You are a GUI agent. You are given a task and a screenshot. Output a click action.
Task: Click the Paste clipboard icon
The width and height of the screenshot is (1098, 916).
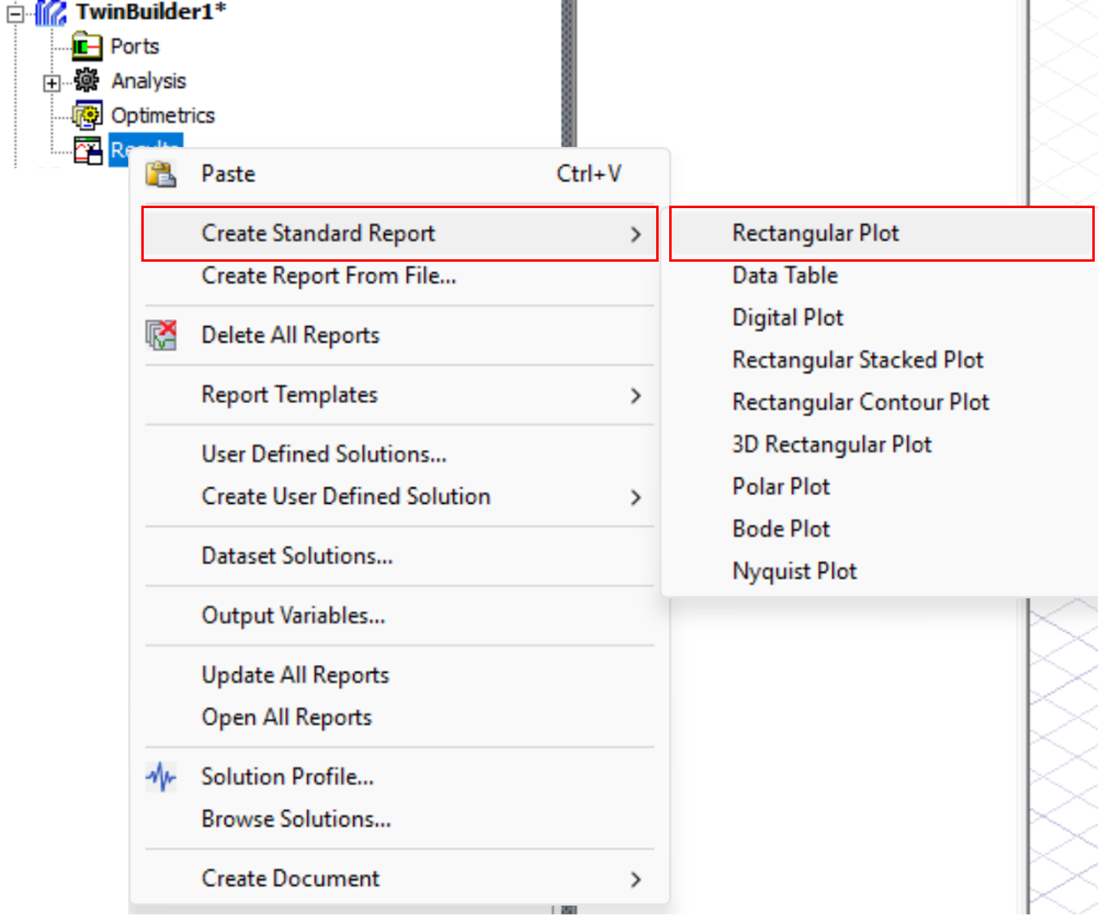[161, 174]
